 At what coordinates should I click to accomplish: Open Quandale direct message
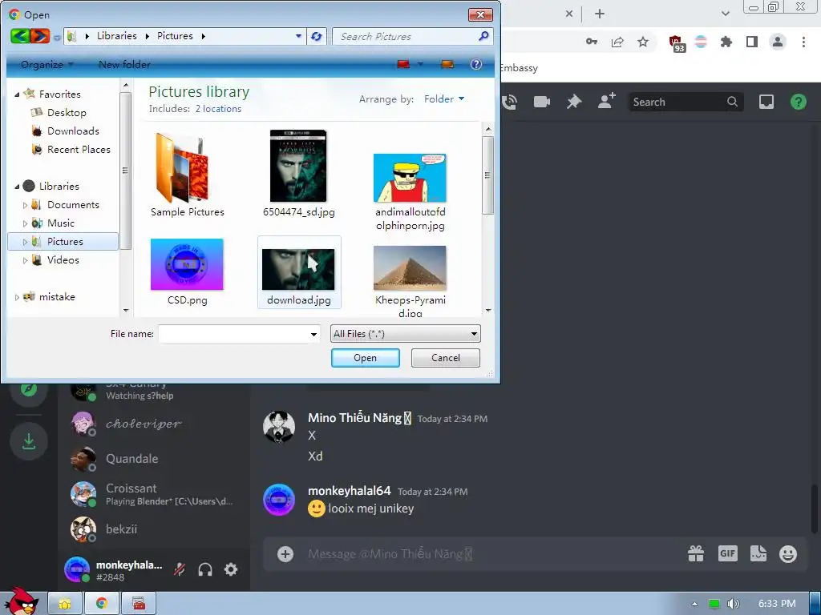point(155,459)
